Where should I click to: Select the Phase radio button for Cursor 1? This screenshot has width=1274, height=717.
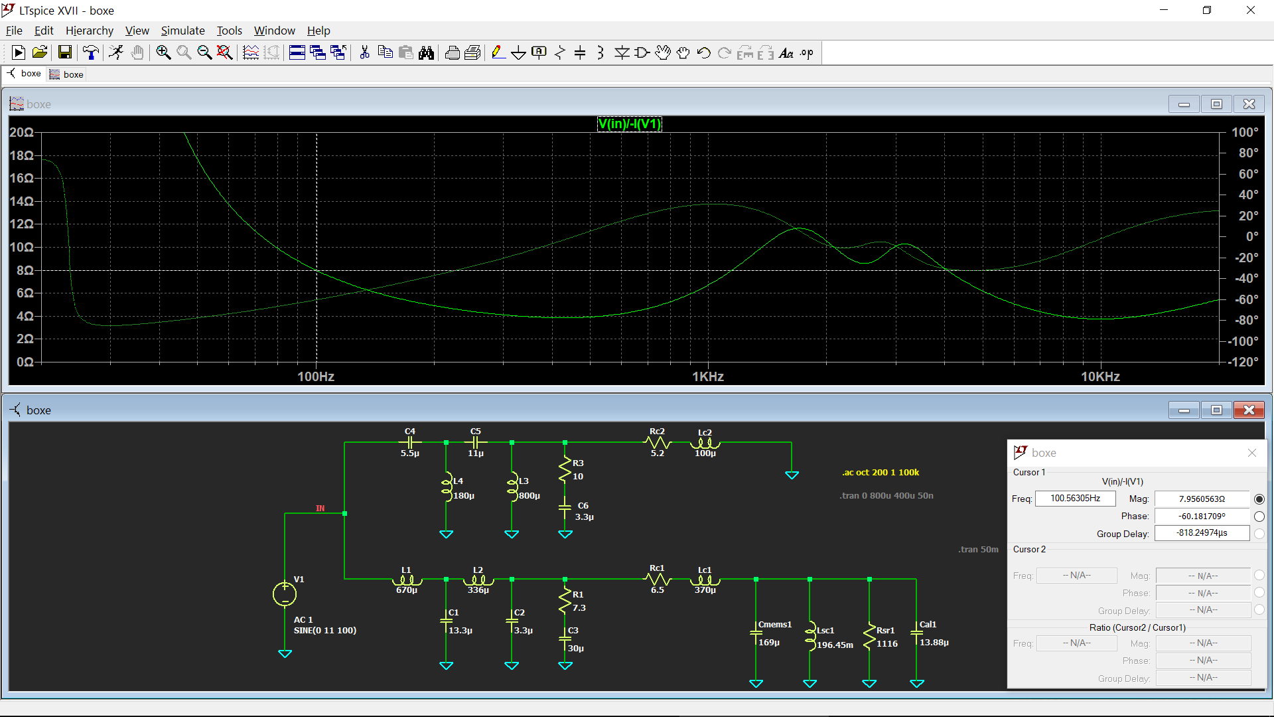1259,516
